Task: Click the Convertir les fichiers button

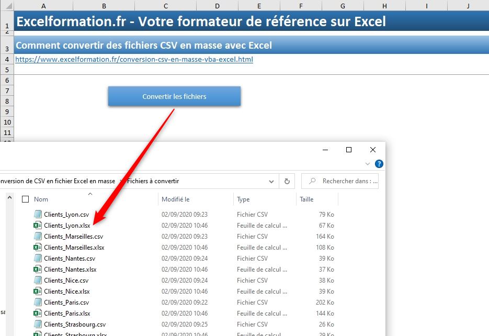Action: click(x=174, y=96)
